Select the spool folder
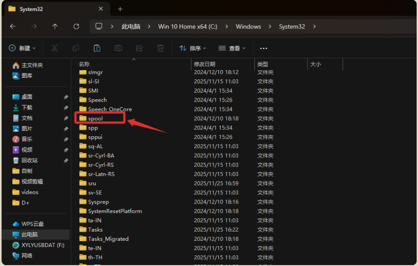This screenshot has height=266, width=418. coord(95,118)
